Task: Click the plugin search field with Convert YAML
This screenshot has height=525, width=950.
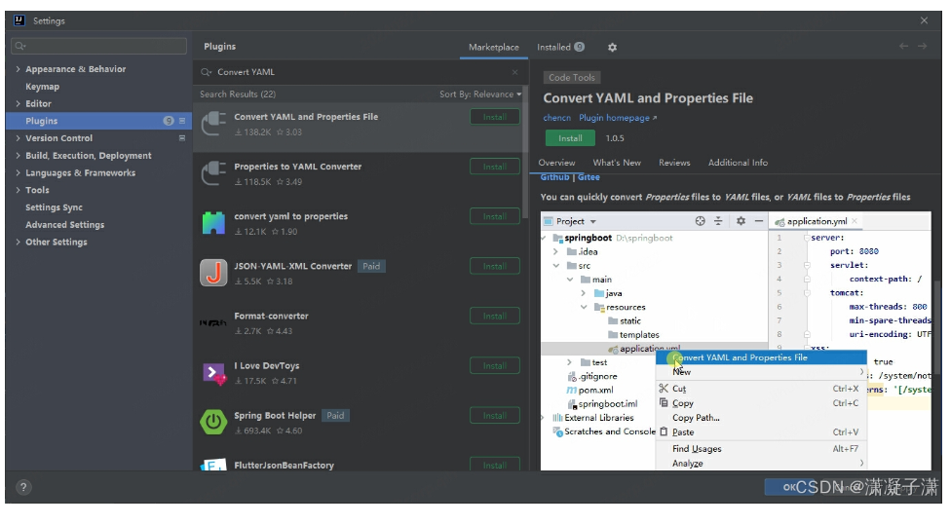Action: point(360,72)
